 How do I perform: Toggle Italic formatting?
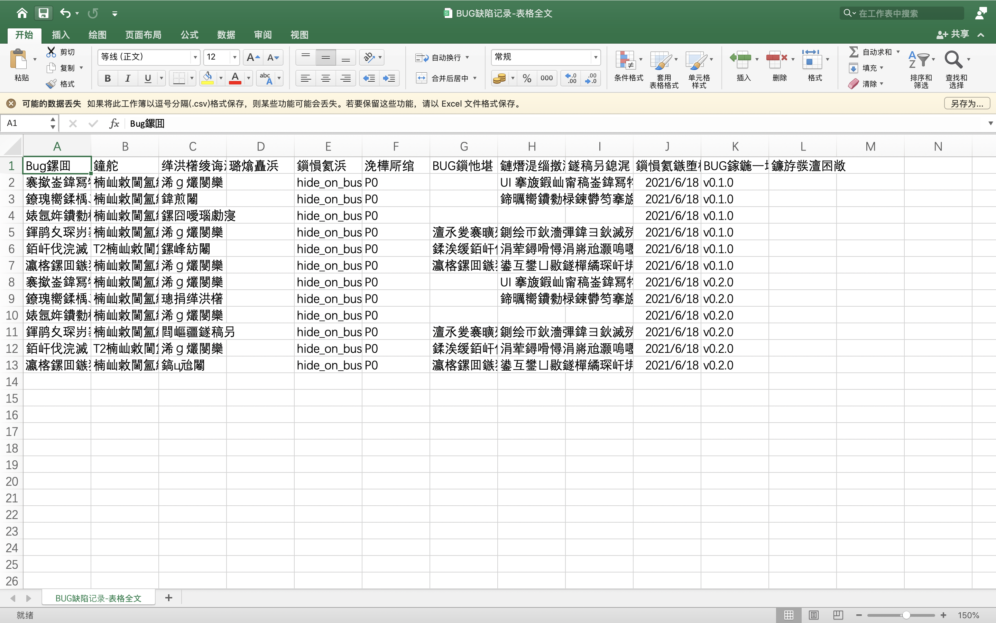[x=128, y=78]
